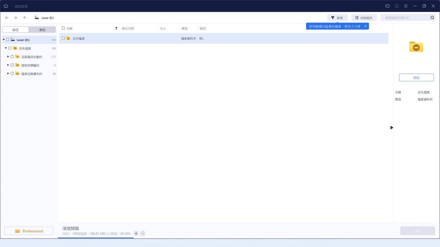
Task: Go back with the left arrow icon
Action: [7, 17]
